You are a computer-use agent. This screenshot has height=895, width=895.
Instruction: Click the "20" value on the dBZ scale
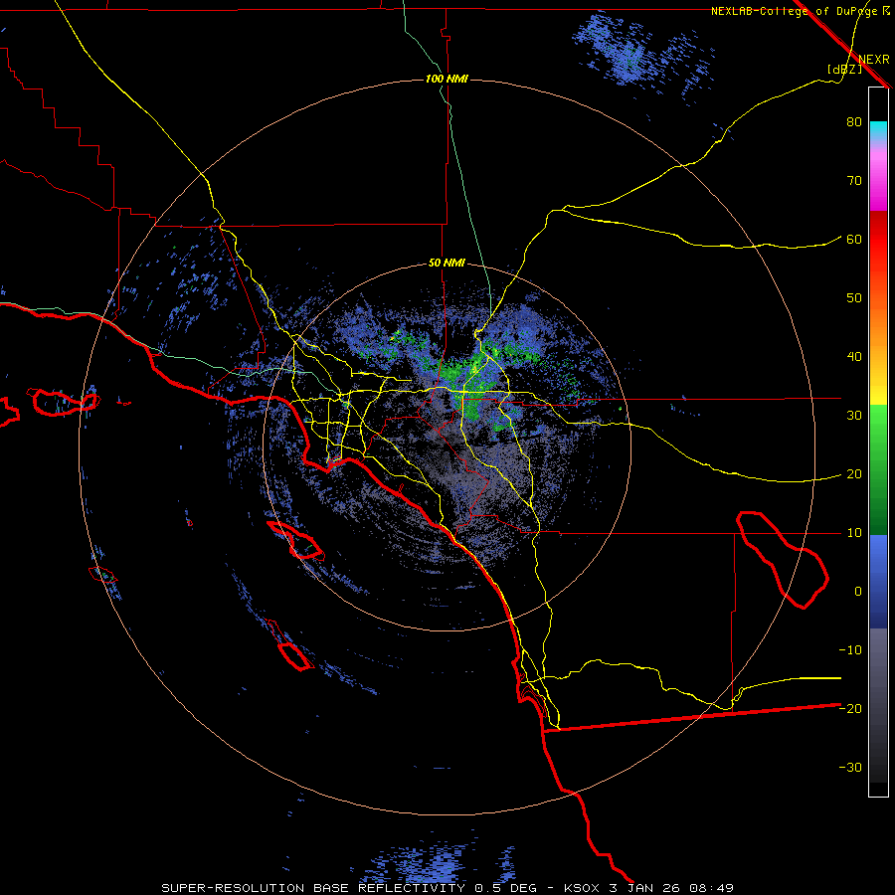click(854, 474)
